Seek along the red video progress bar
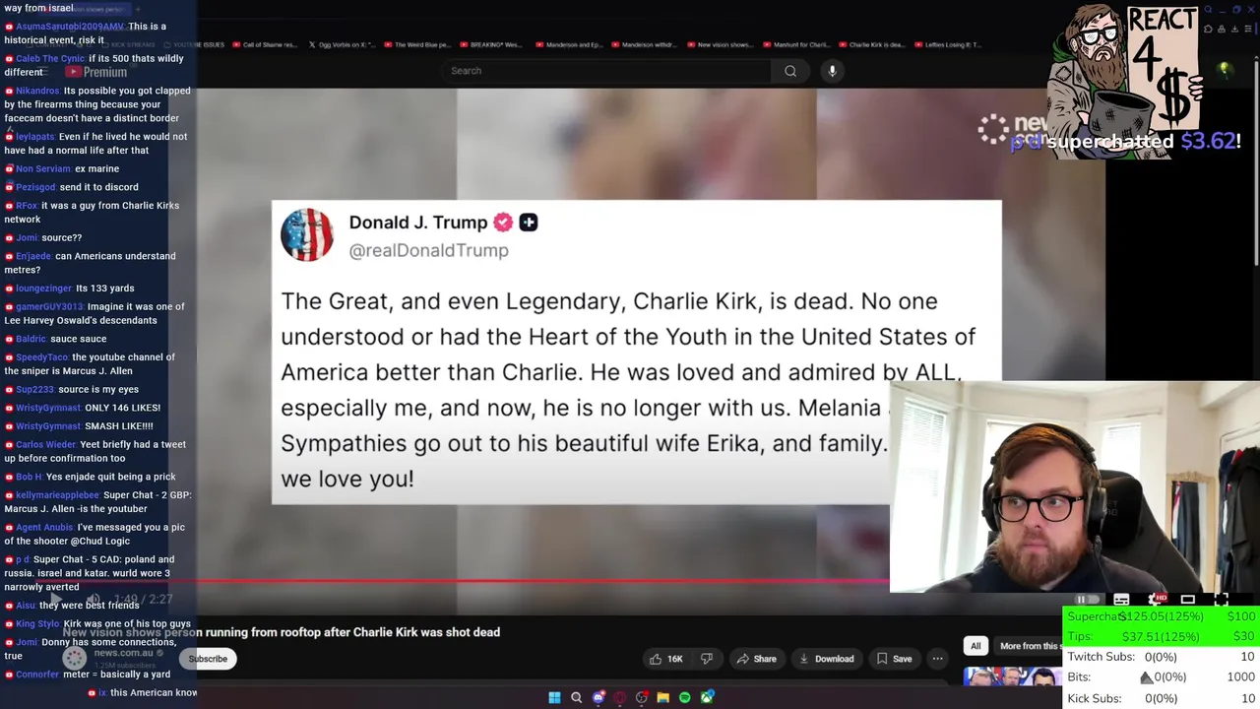 pos(630,581)
